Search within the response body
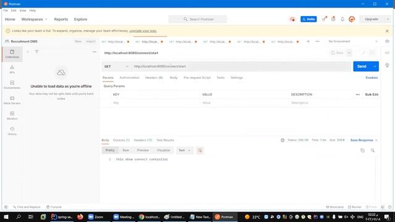 (373, 150)
